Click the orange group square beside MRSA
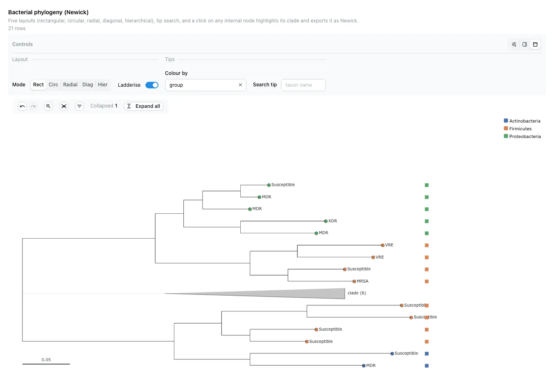This screenshot has width=554, height=386. [x=427, y=282]
